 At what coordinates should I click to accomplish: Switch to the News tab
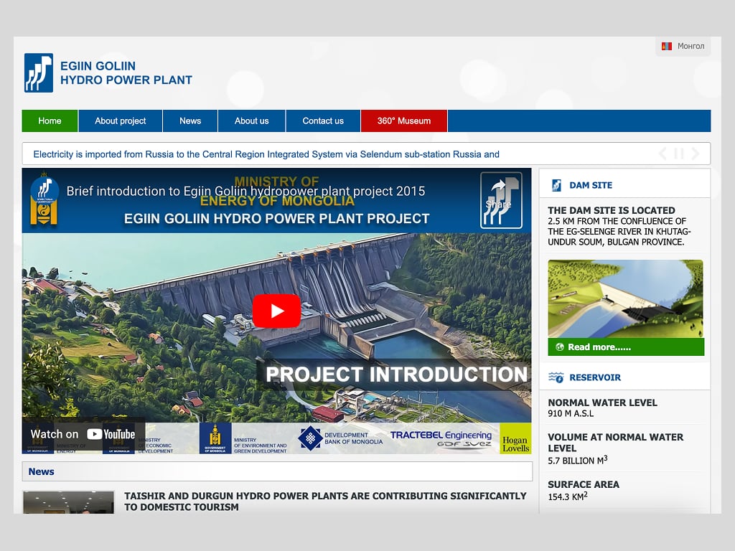click(189, 121)
